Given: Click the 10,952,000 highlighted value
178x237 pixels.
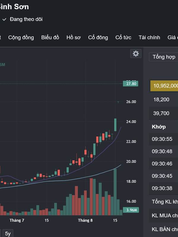Looking at the screenshot, I should pos(164,86).
